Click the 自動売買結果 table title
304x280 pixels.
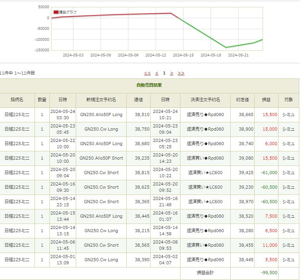pyautogui.click(x=149, y=85)
